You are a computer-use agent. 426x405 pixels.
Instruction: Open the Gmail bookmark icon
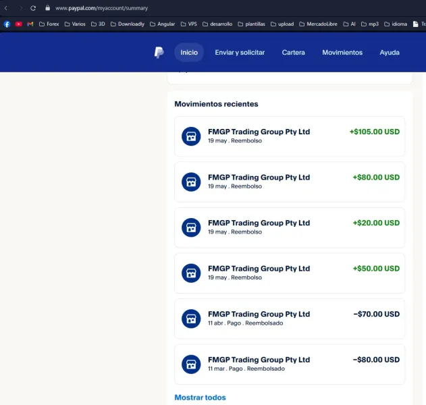[30, 24]
